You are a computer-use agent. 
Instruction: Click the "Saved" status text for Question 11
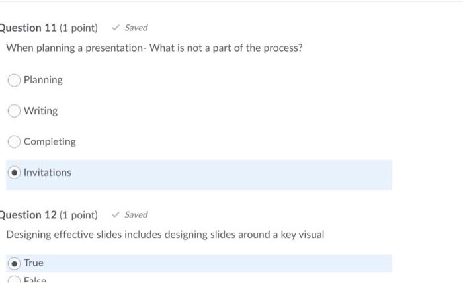[136, 28]
